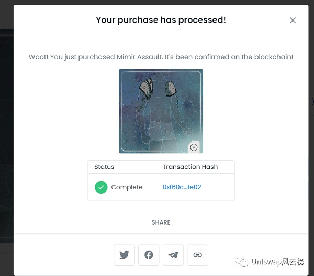
Task: Share the purchase on Twitter
Action: [x=124, y=255]
